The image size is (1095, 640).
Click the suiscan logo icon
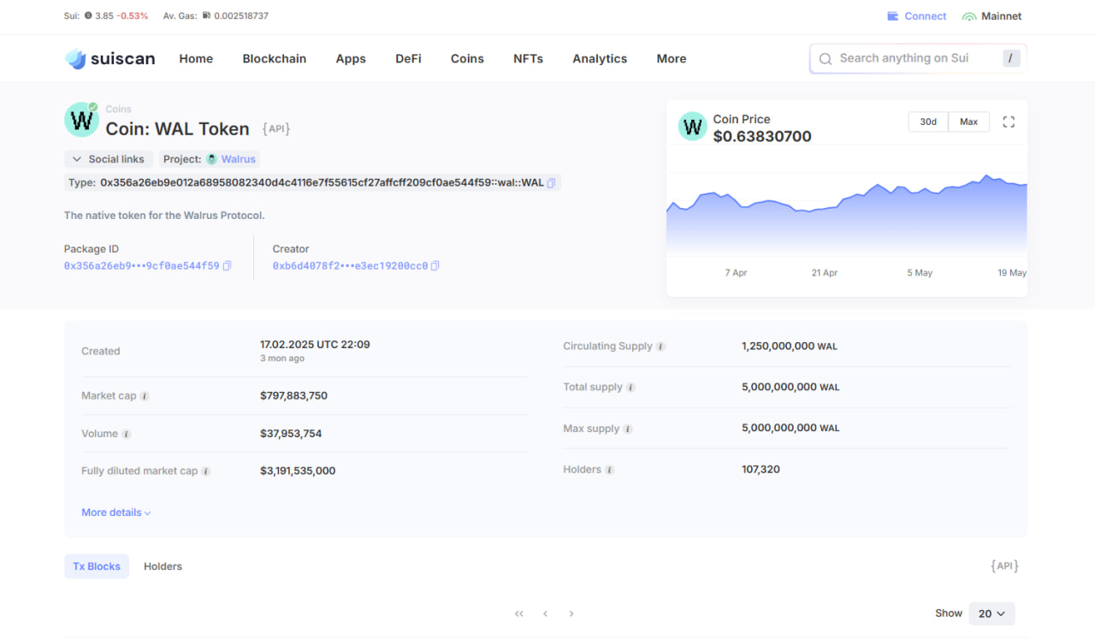tap(76, 59)
